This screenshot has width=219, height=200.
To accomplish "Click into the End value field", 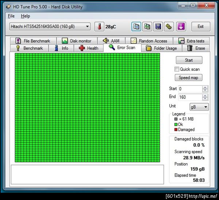I will pos(190,97).
